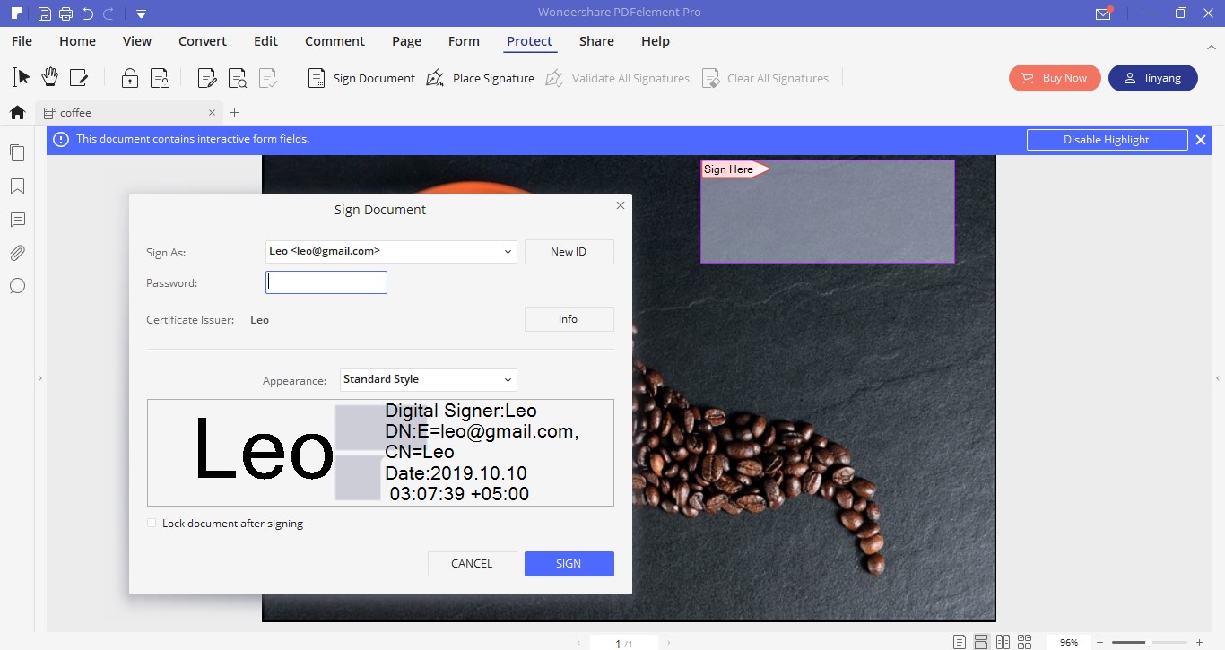Select single page view icon
Viewport: 1225px width, 650px height.
(x=960, y=642)
